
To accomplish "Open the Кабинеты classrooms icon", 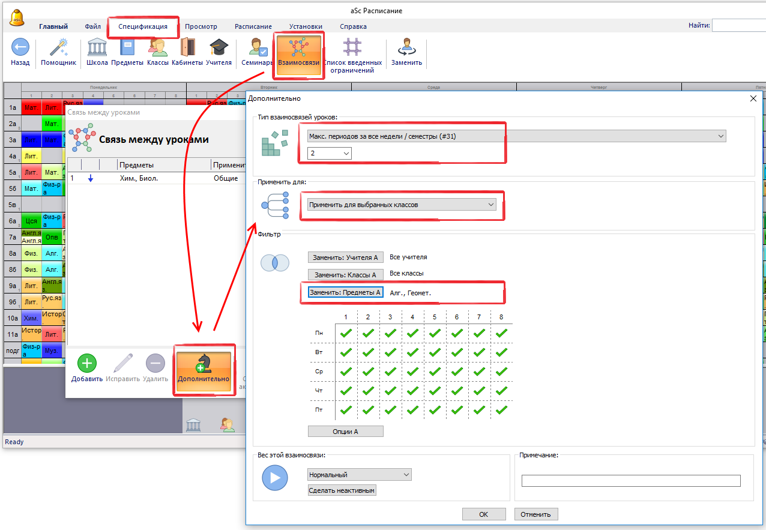I will (x=187, y=48).
